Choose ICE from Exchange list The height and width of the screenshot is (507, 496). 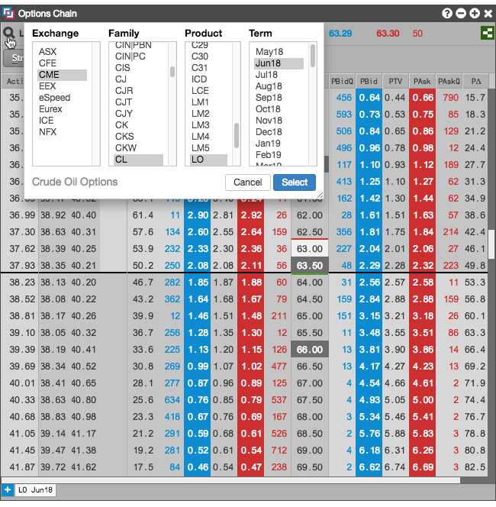(47, 121)
